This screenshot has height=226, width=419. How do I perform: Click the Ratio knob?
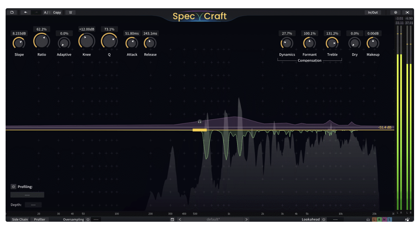pyautogui.click(x=42, y=41)
